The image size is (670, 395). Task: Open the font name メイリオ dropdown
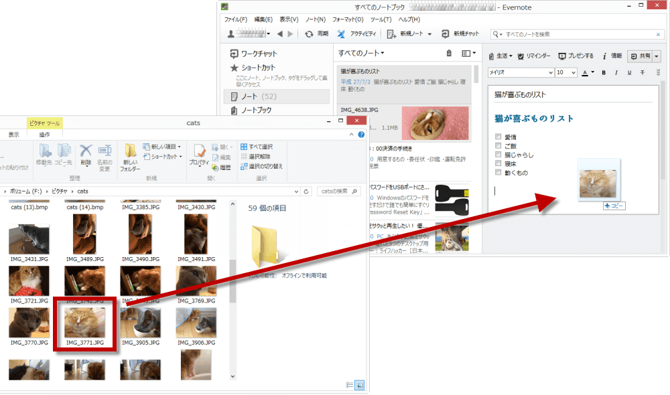(551, 72)
